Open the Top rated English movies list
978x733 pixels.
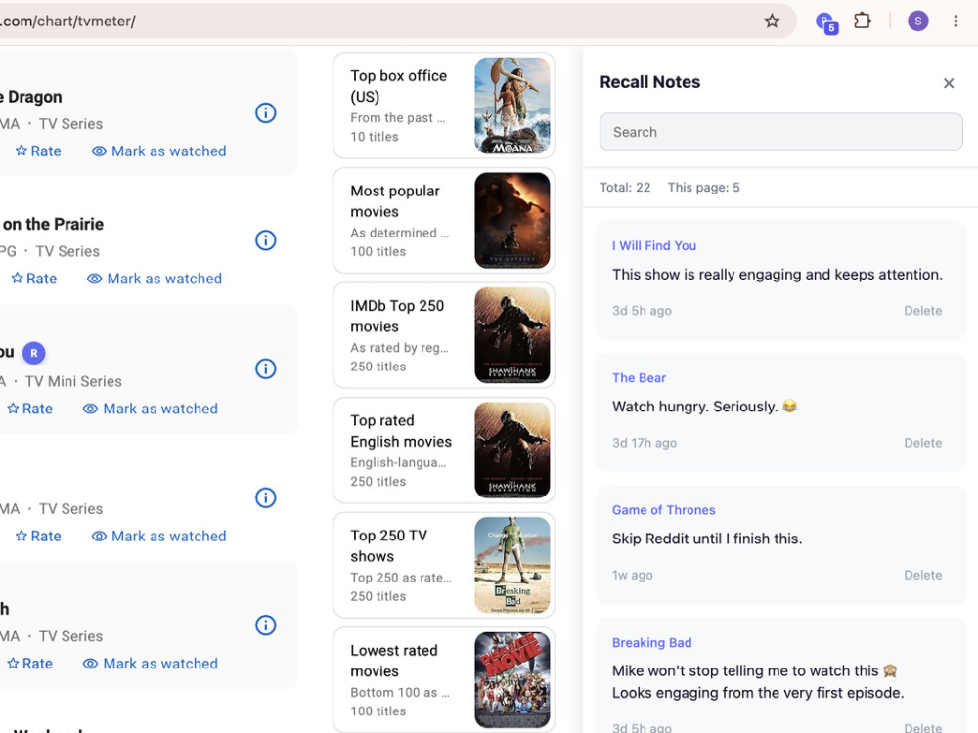click(444, 450)
